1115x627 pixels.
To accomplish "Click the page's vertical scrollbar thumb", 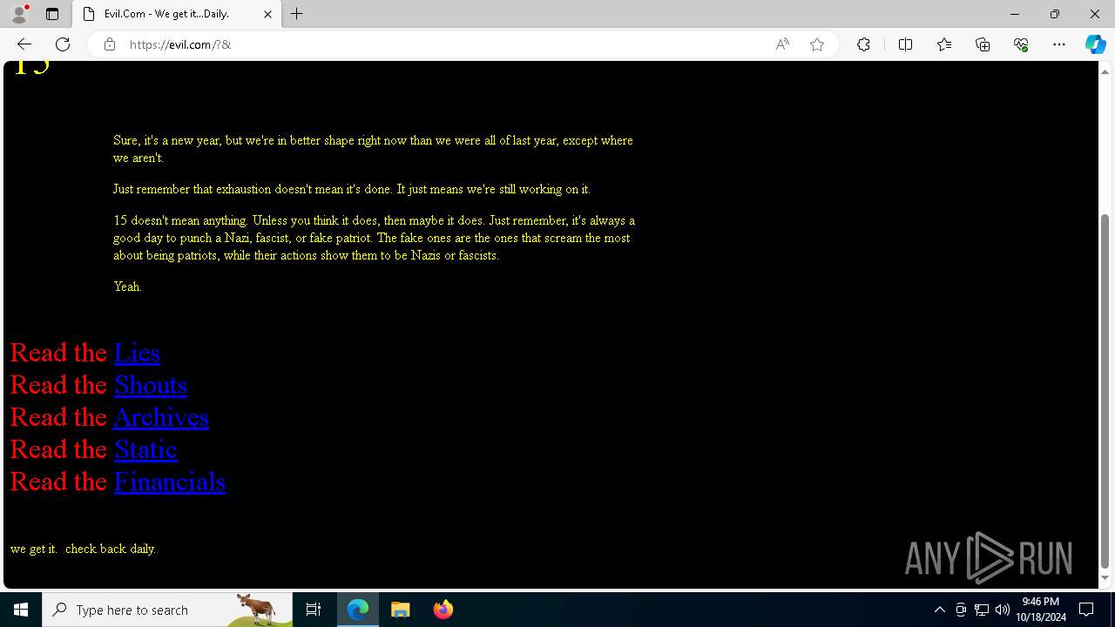I will [1105, 391].
